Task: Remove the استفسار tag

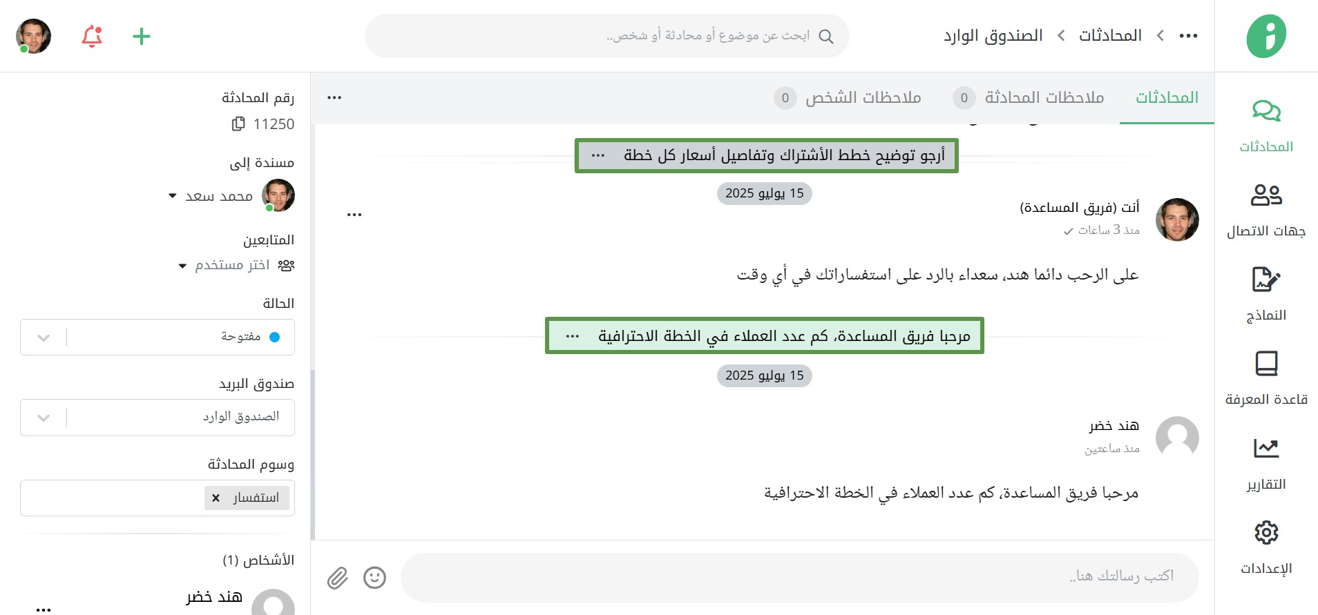Action: click(216, 498)
